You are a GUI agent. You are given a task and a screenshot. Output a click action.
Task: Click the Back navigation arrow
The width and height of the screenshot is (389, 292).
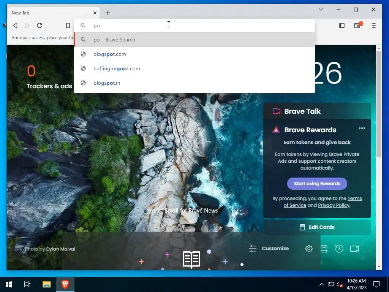[x=15, y=25]
